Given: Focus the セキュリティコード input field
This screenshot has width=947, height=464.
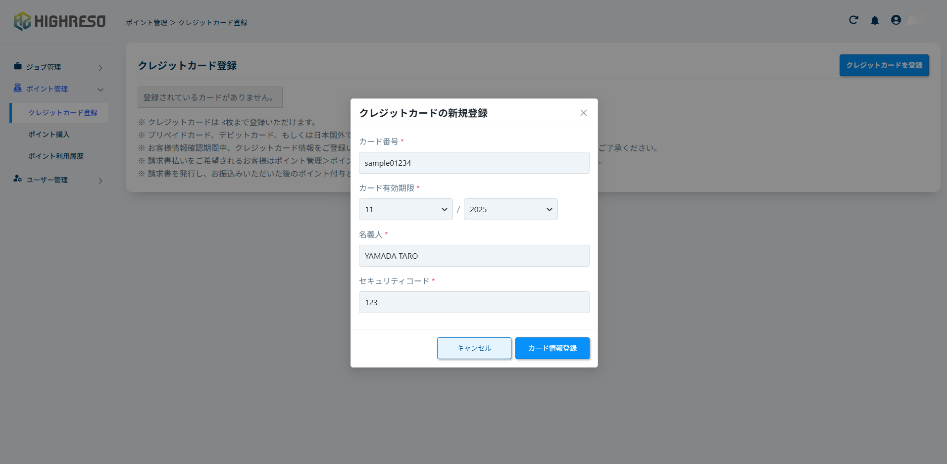Looking at the screenshot, I should [474, 302].
